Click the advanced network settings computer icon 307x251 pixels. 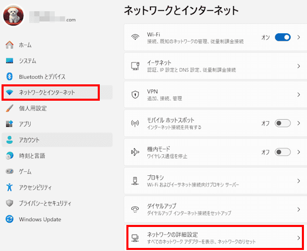(x=135, y=238)
